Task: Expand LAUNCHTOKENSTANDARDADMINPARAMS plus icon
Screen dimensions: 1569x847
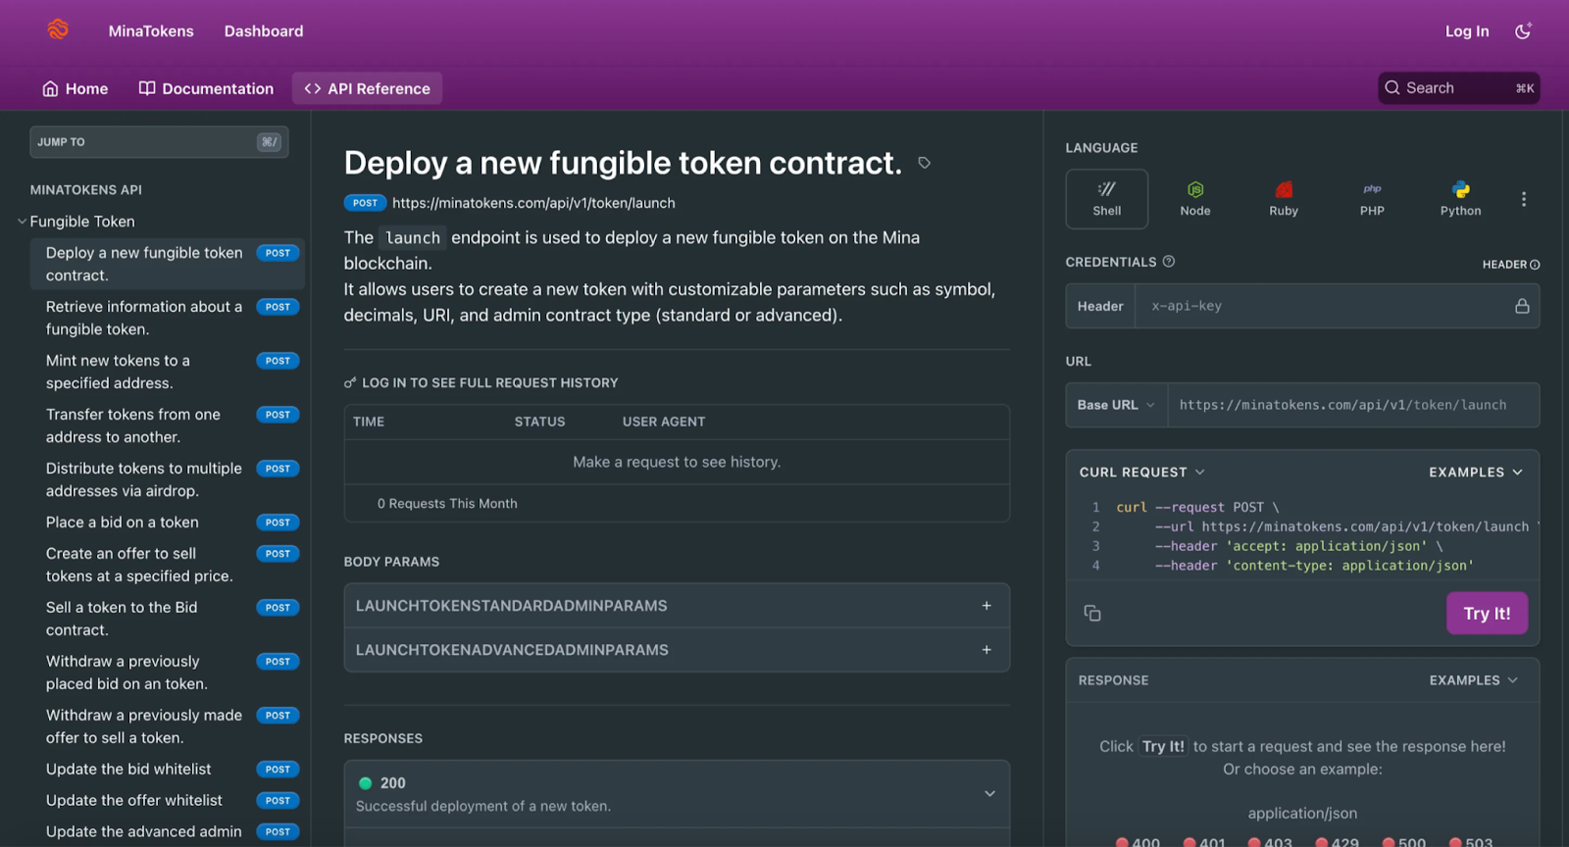Action: tap(987, 606)
